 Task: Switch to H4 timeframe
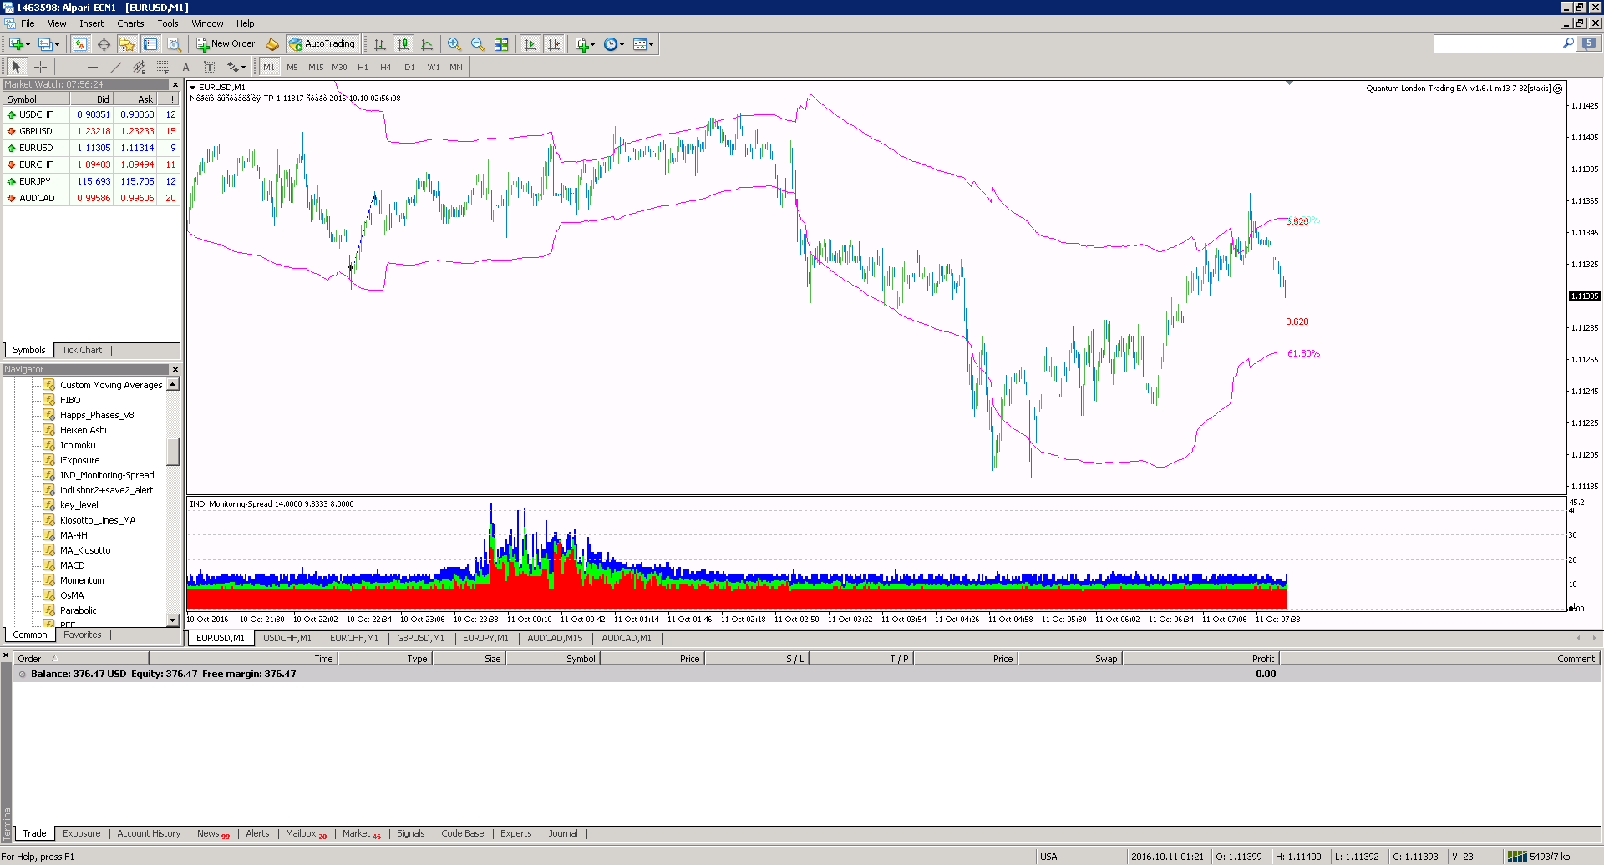pos(386,67)
